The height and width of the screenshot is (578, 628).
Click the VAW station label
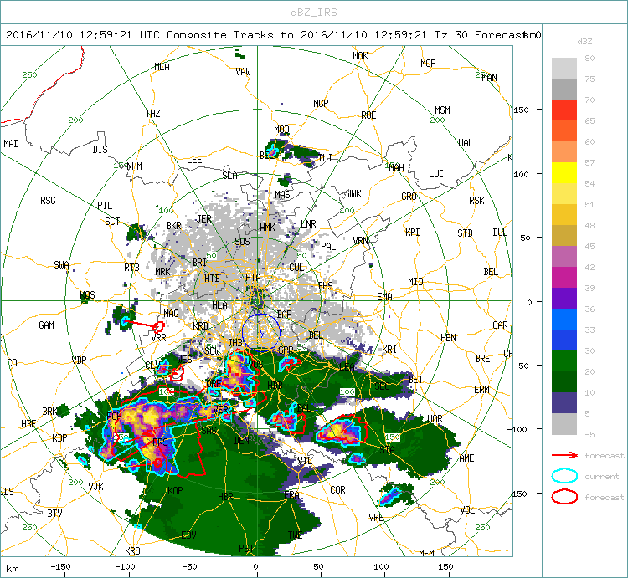243,72
